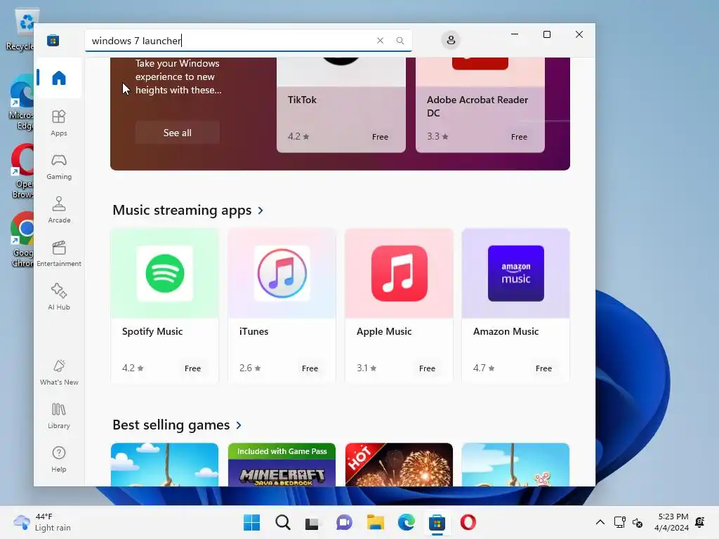Viewport: 719px width, 539px height.
Task: Open Best selling games heading link
Action: click(171, 425)
